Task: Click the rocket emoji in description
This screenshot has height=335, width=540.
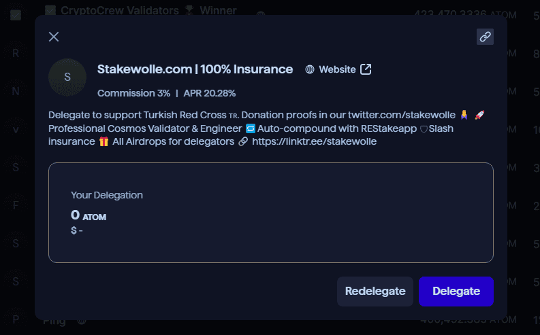Action: point(479,115)
